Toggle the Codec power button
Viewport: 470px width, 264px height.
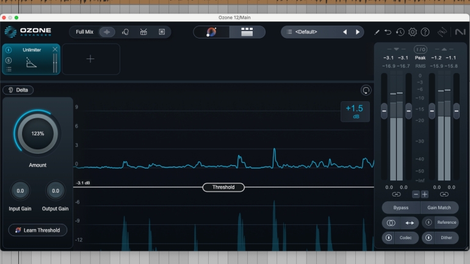click(388, 238)
